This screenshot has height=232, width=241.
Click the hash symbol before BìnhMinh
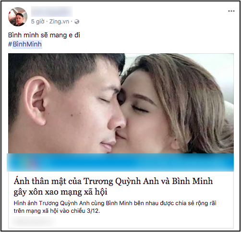[10, 44]
